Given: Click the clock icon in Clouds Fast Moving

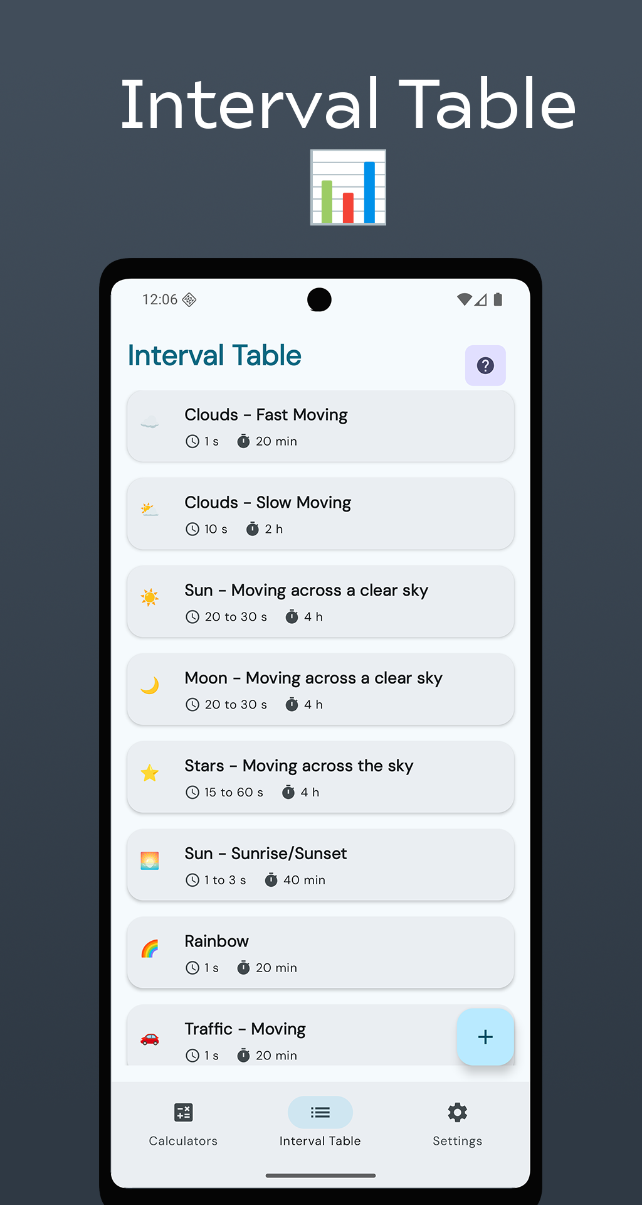Looking at the screenshot, I should pos(192,441).
